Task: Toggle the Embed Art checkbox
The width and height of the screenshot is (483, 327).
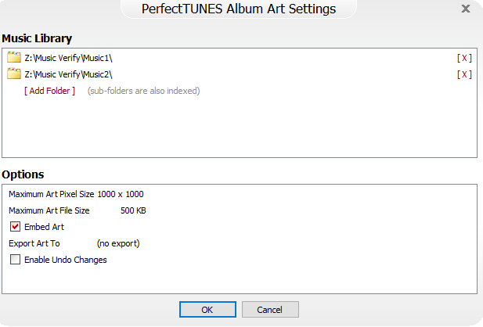Action: click(x=16, y=227)
